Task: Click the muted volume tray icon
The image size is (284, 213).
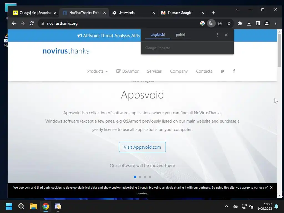Action: tap(251, 206)
